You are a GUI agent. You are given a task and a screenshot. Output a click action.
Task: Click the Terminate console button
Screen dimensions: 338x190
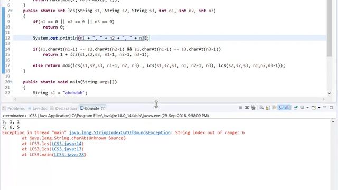pos(241,108)
